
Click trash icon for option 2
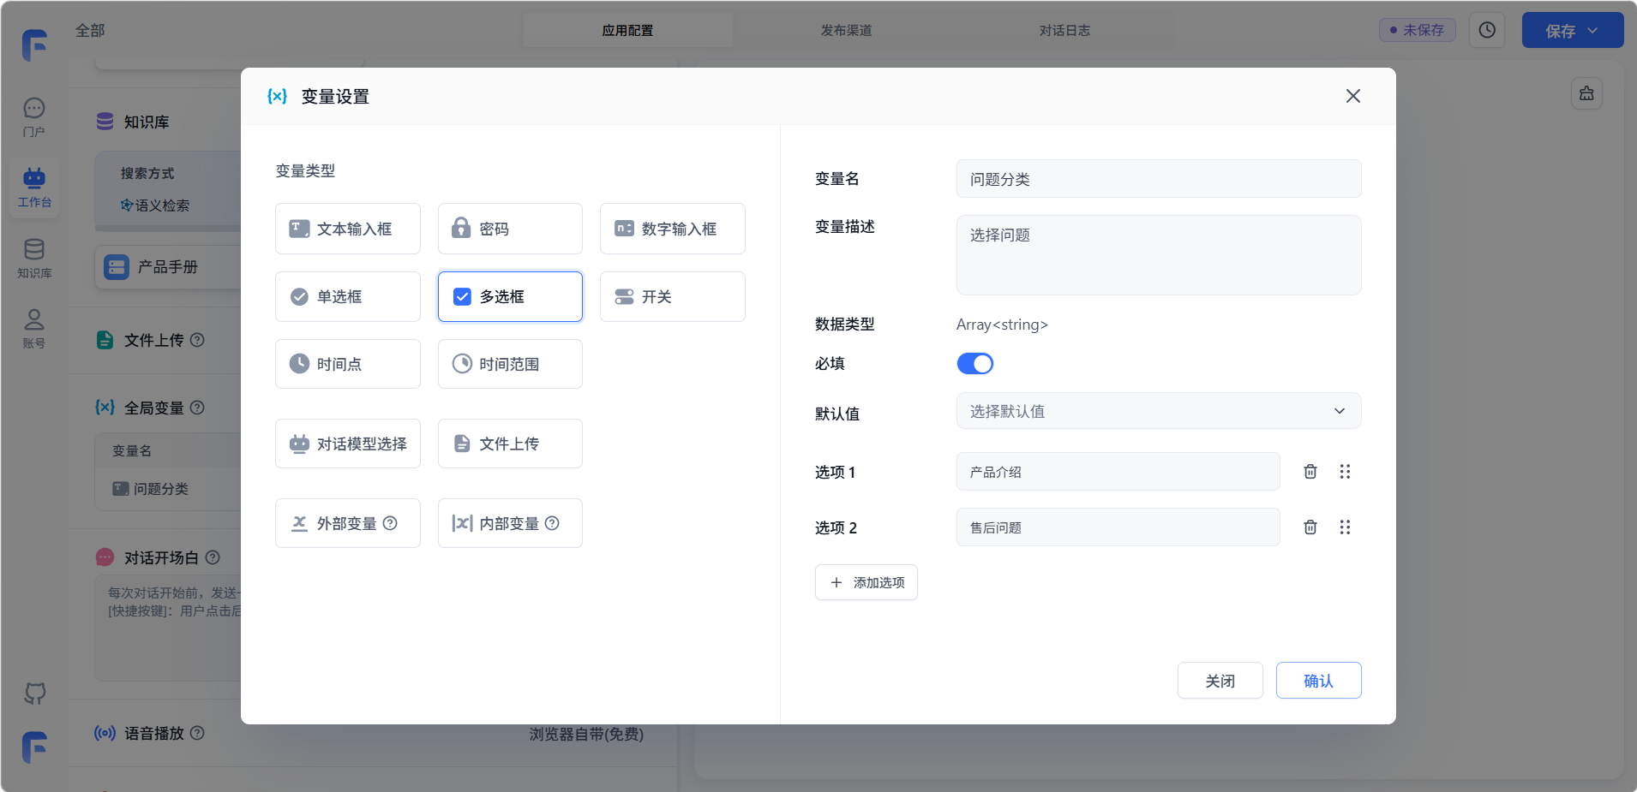coord(1310,527)
